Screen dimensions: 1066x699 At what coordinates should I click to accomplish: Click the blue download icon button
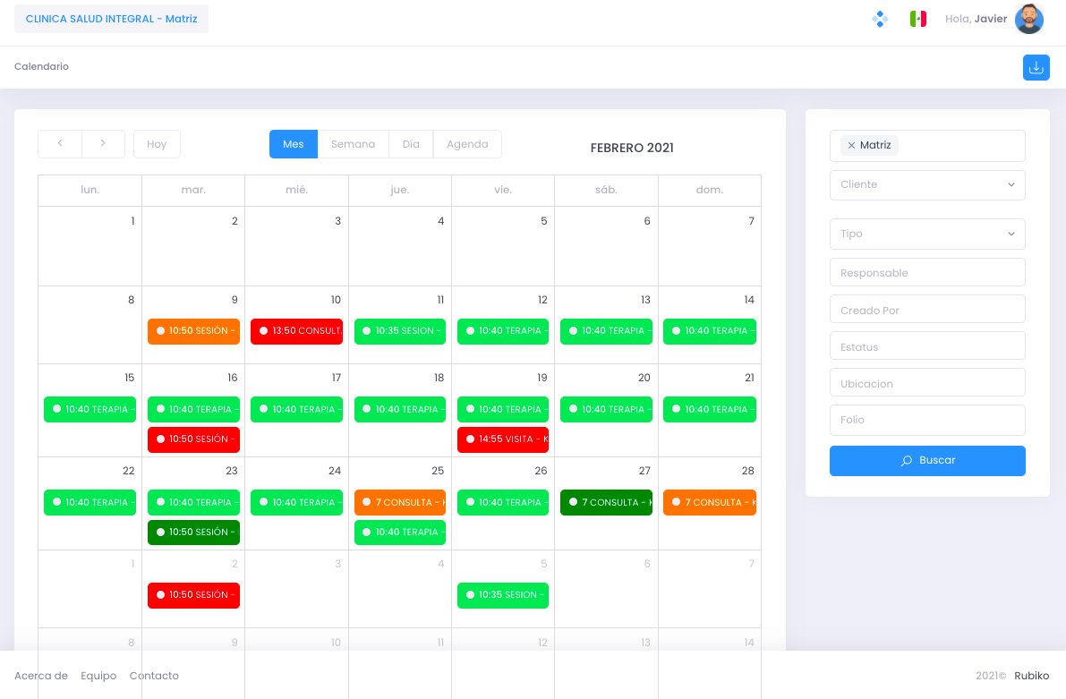1036,67
